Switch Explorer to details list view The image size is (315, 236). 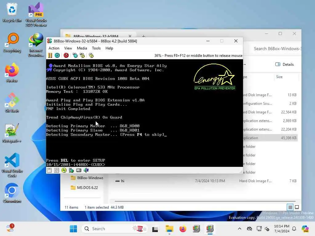(290, 207)
